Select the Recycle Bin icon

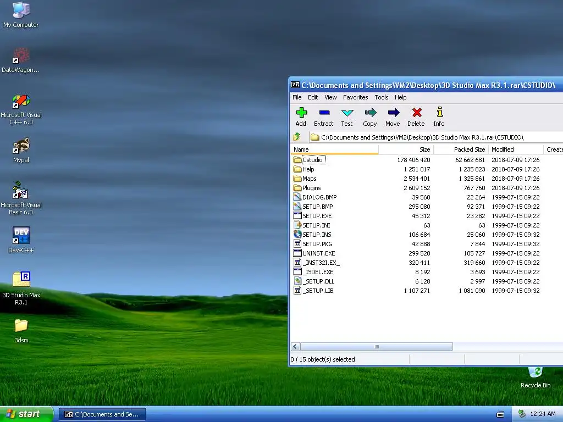pyautogui.click(x=536, y=378)
